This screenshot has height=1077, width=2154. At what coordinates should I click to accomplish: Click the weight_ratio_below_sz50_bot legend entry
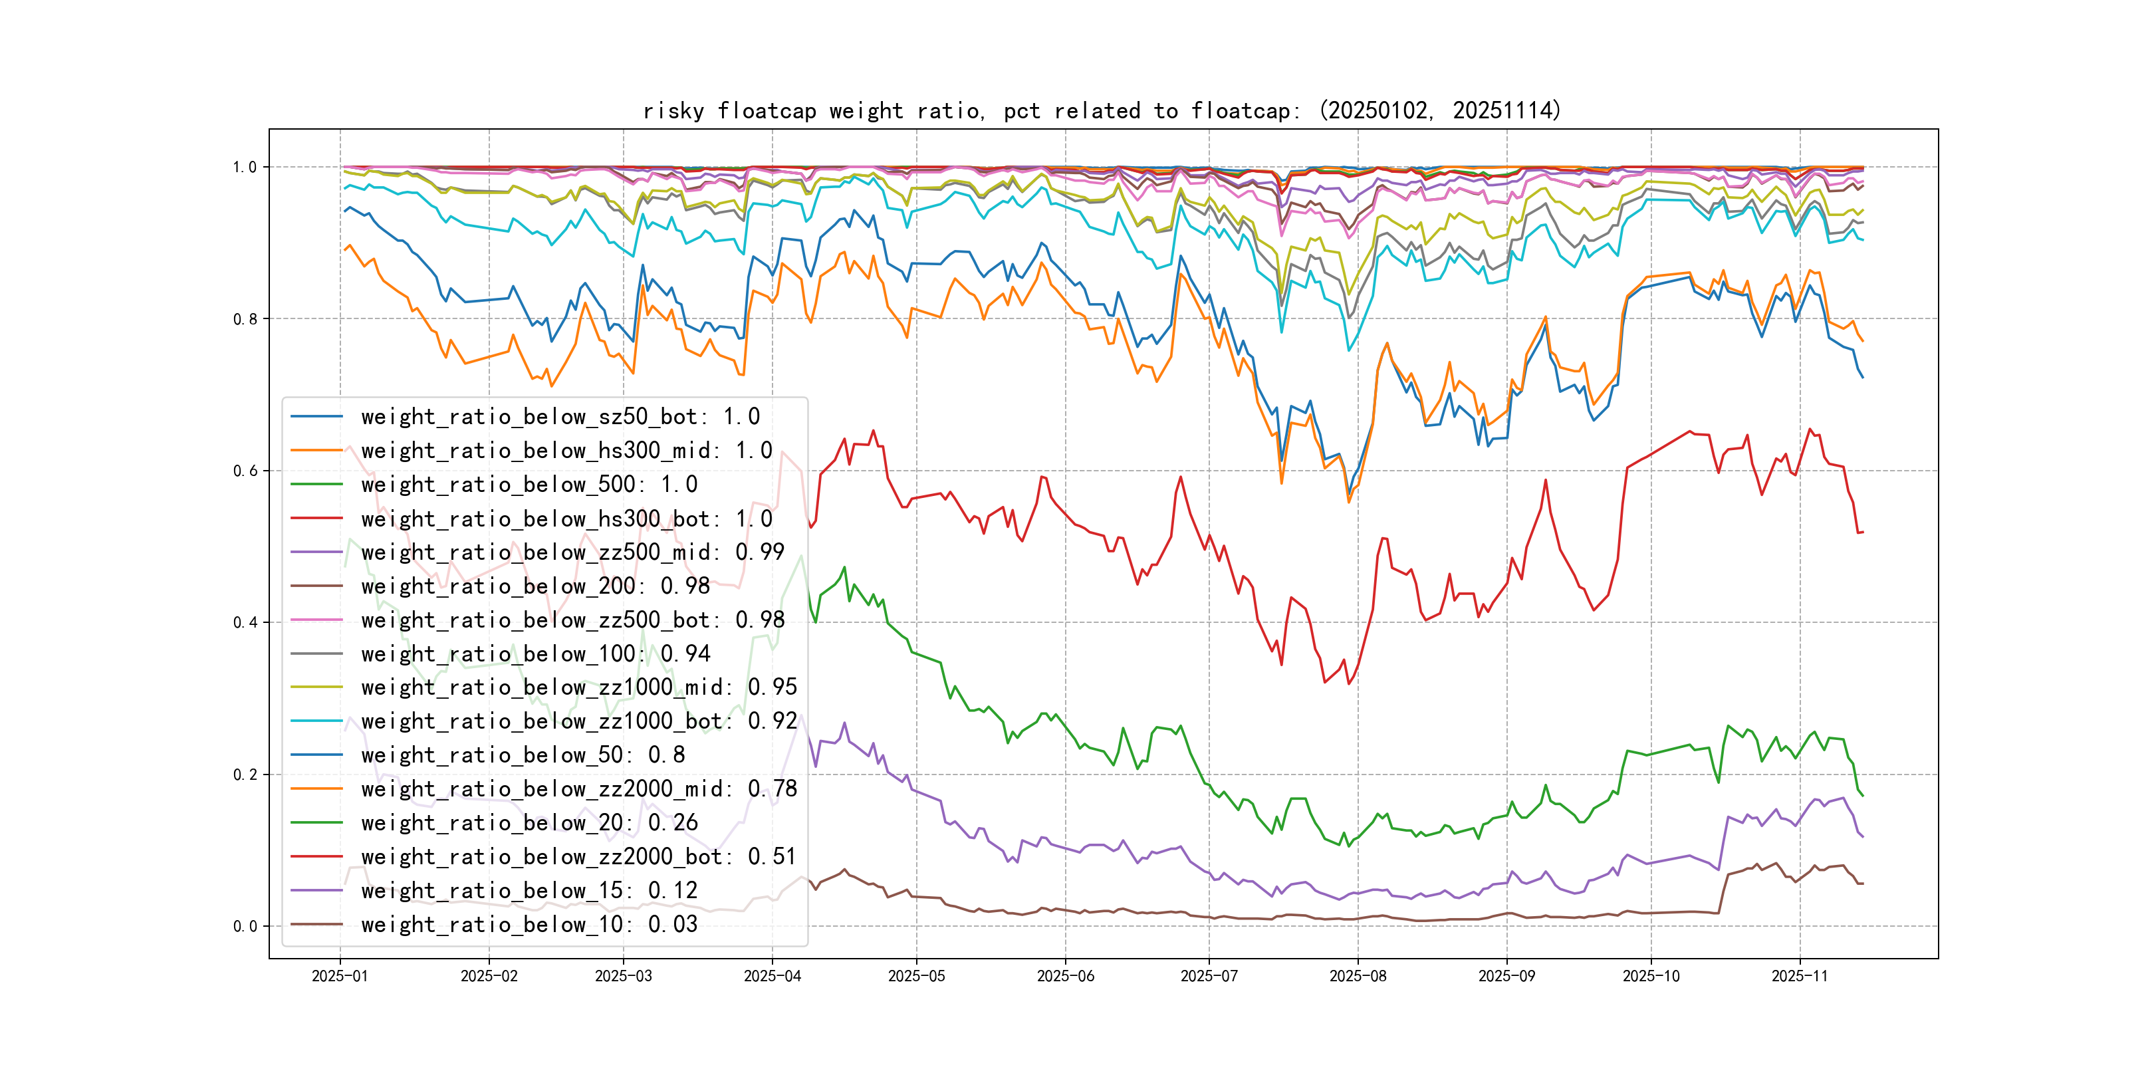pos(560,416)
